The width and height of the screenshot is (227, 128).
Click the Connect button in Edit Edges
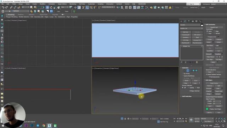[218, 94]
